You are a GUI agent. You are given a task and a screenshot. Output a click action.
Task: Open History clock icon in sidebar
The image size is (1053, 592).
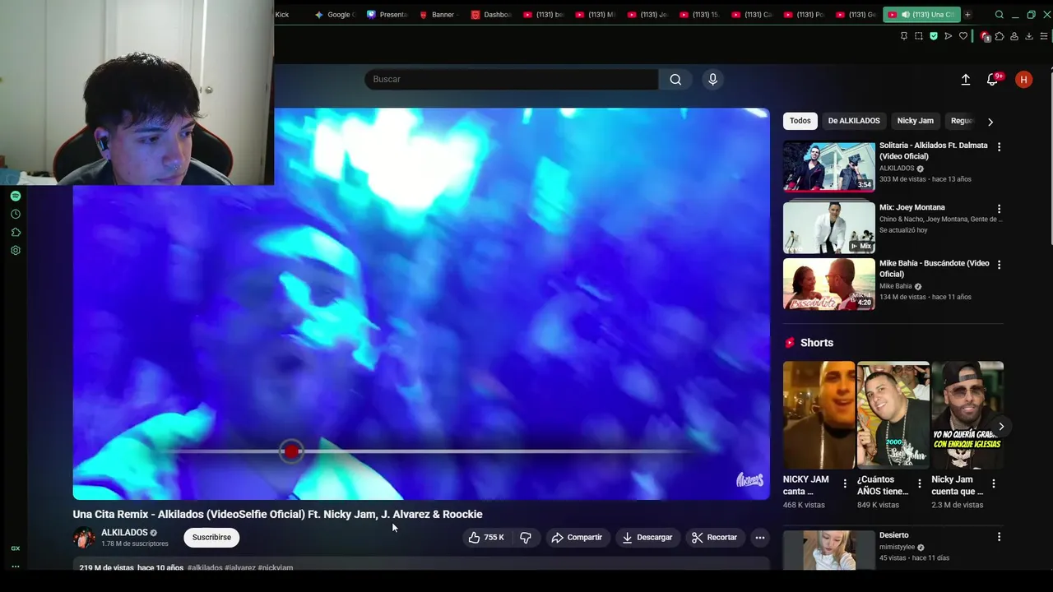(x=16, y=214)
